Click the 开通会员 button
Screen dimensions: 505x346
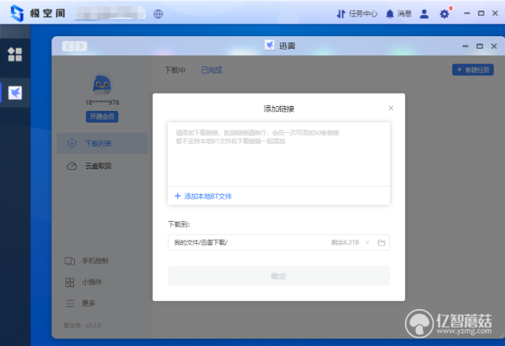coord(102,116)
